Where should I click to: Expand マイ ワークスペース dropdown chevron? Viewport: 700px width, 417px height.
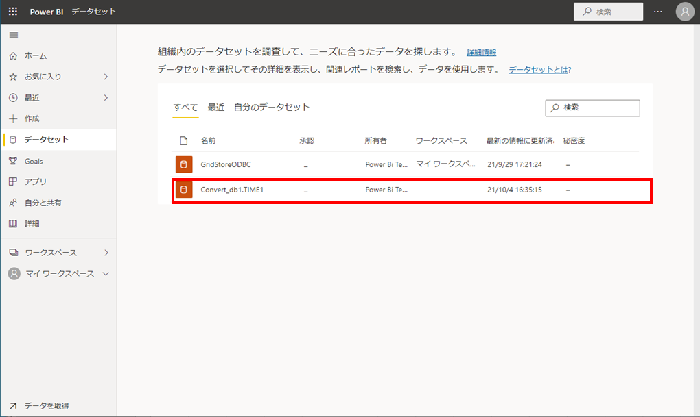(x=106, y=274)
